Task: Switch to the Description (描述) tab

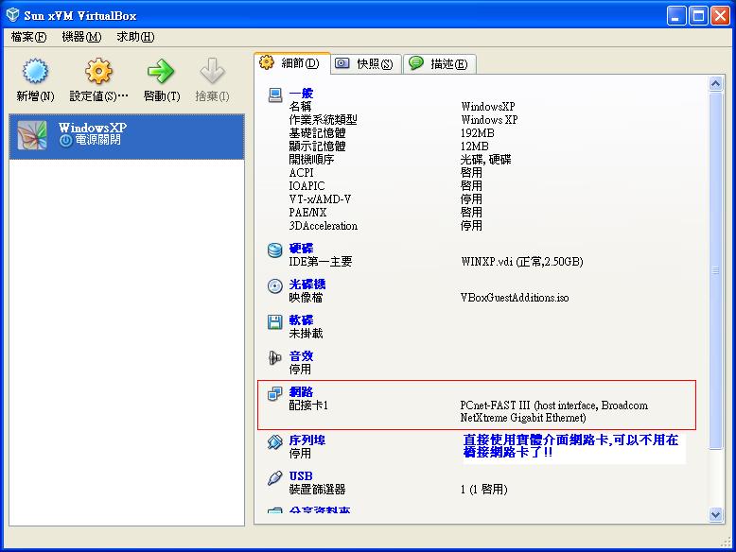Action: click(440, 63)
